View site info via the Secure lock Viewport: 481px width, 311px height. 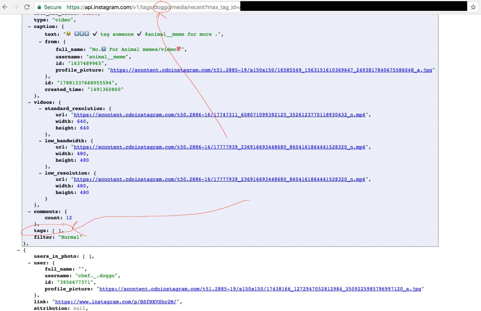click(x=50, y=7)
